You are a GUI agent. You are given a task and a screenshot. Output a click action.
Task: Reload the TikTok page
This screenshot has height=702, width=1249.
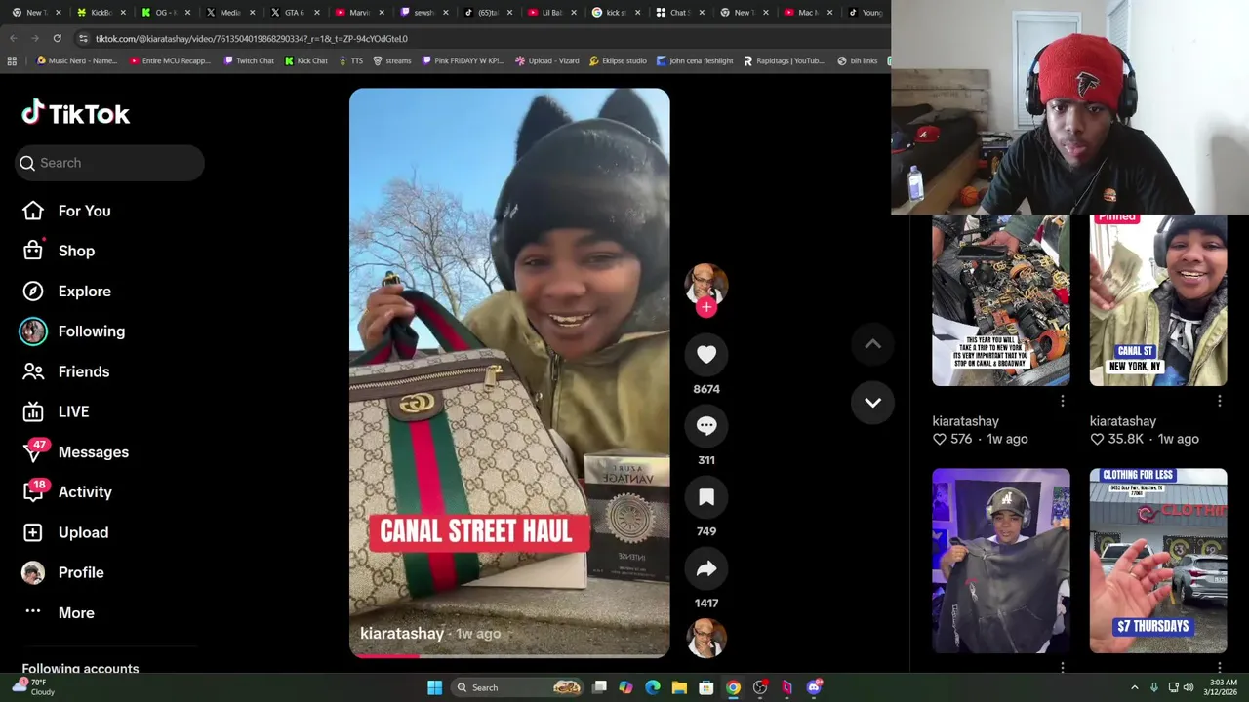57,39
